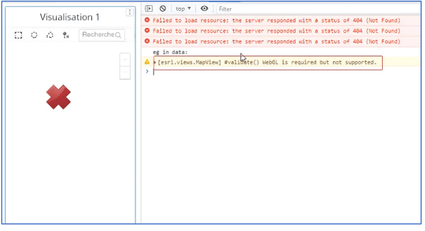This screenshot has width=425, height=231.
Task: Open the Visualisation 1 kebab menu
Action: 129,12
